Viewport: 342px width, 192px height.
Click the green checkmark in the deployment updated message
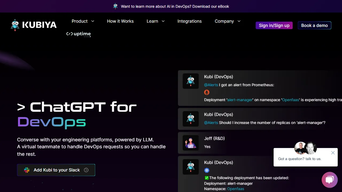point(207,178)
